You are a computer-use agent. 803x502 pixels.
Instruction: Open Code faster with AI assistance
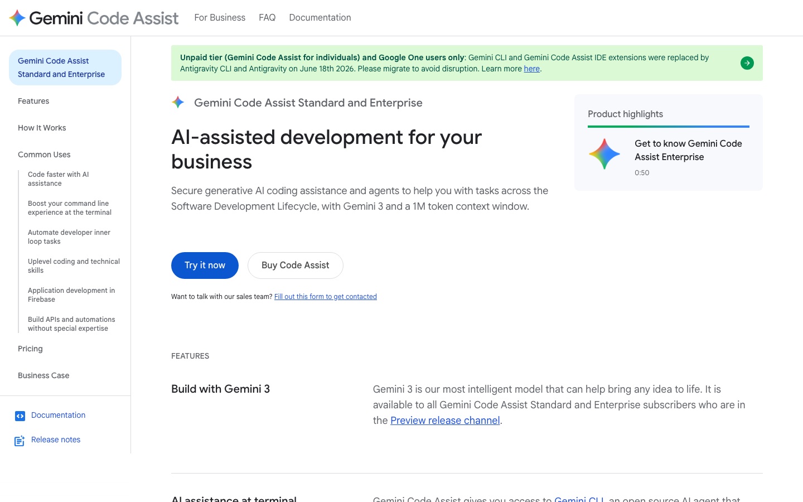[x=59, y=179]
